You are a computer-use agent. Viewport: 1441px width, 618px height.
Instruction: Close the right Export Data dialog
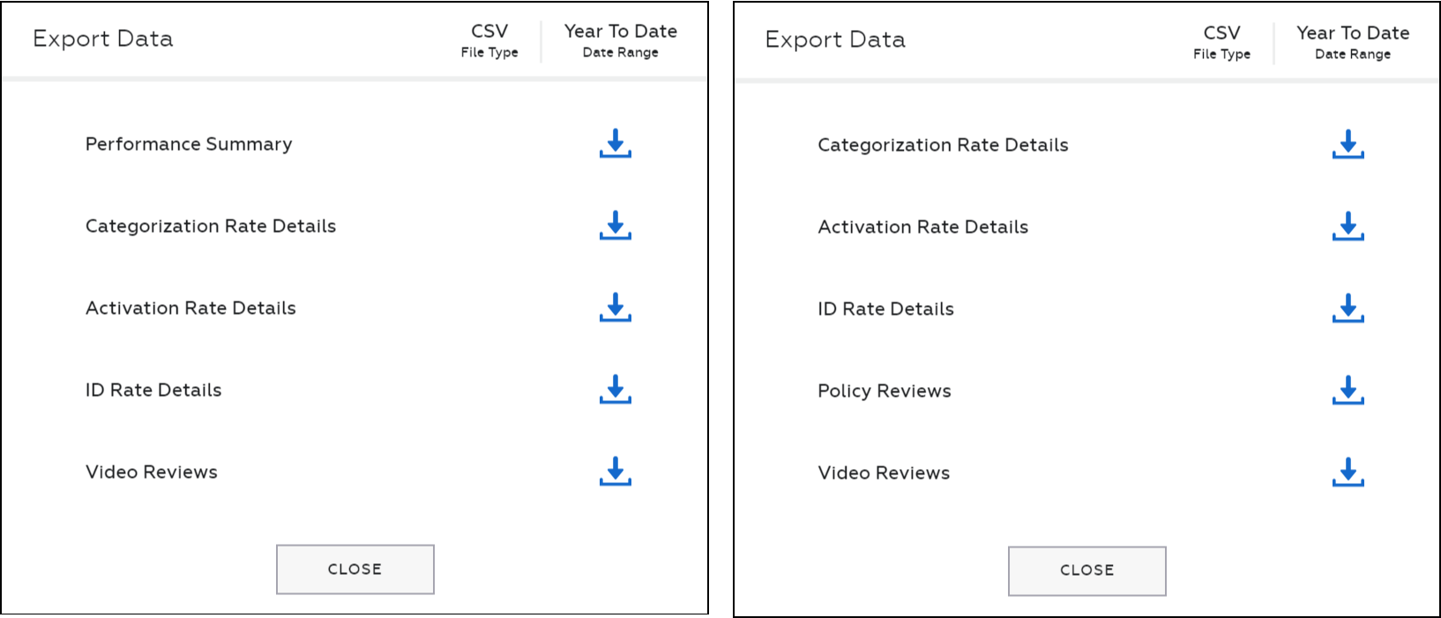tap(1086, 570)
